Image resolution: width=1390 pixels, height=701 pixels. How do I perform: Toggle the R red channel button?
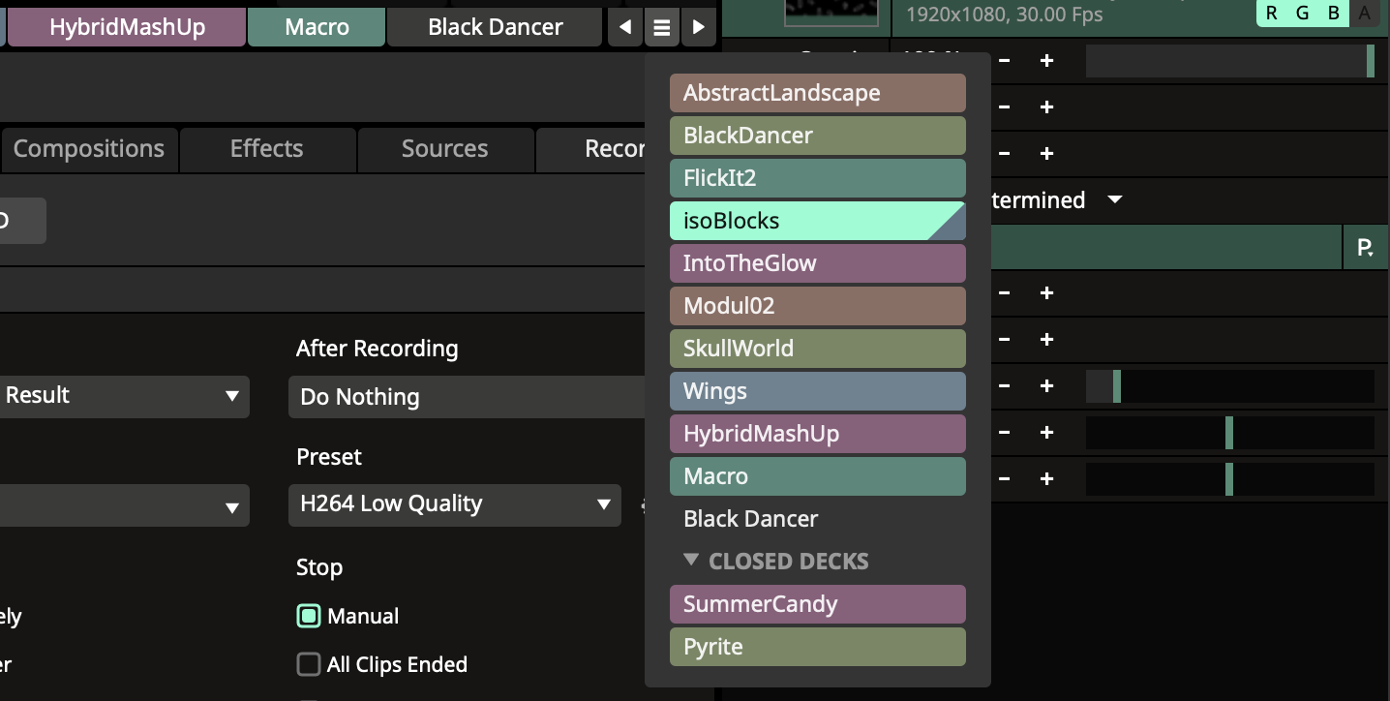click(x=1271, y=13)
